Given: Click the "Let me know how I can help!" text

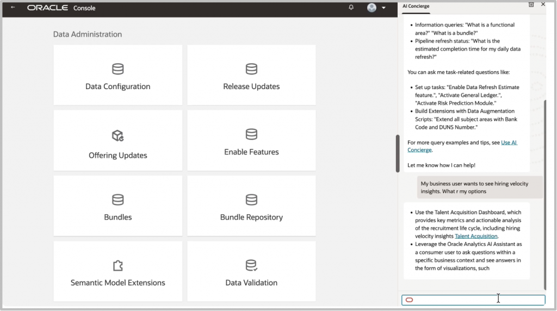Looking at the screenshot, I should tap(441, 165).
